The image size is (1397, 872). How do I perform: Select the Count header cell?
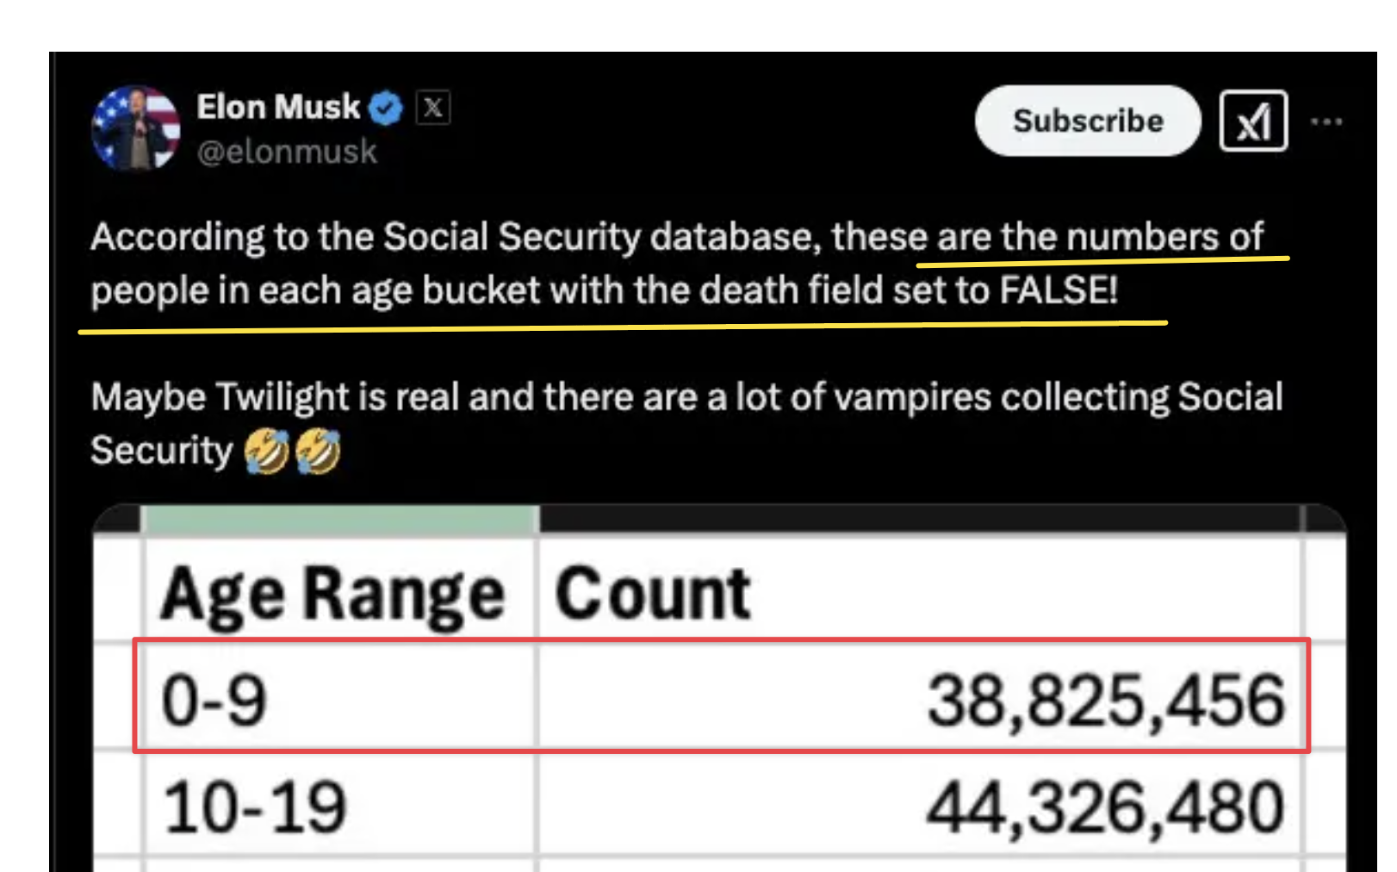click(918, 593)
